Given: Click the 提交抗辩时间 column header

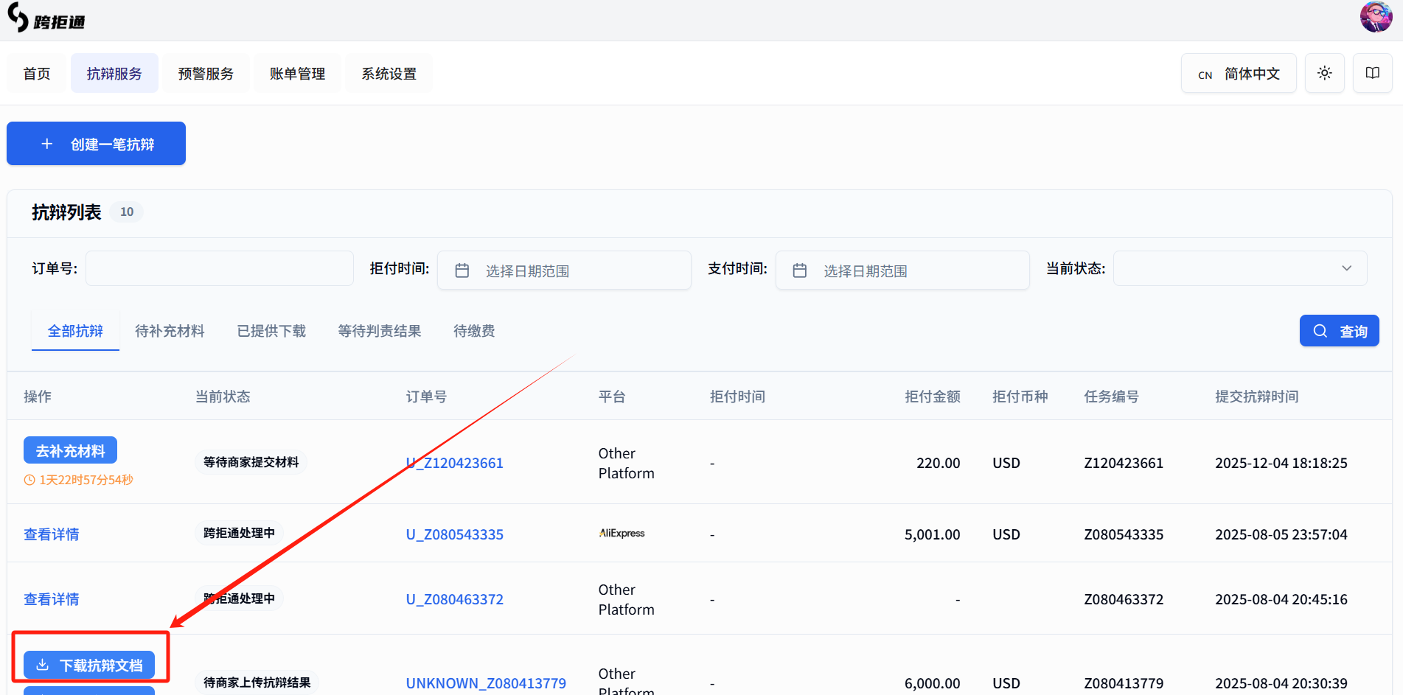Looking at the screenshot, I should click(1256, 397).
